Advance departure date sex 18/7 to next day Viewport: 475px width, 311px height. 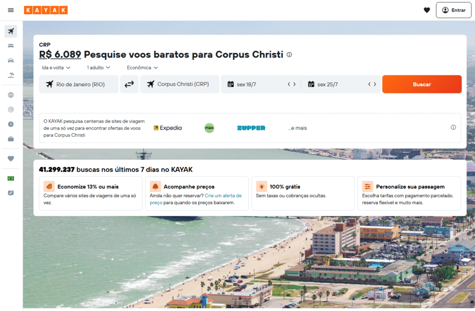295,84
